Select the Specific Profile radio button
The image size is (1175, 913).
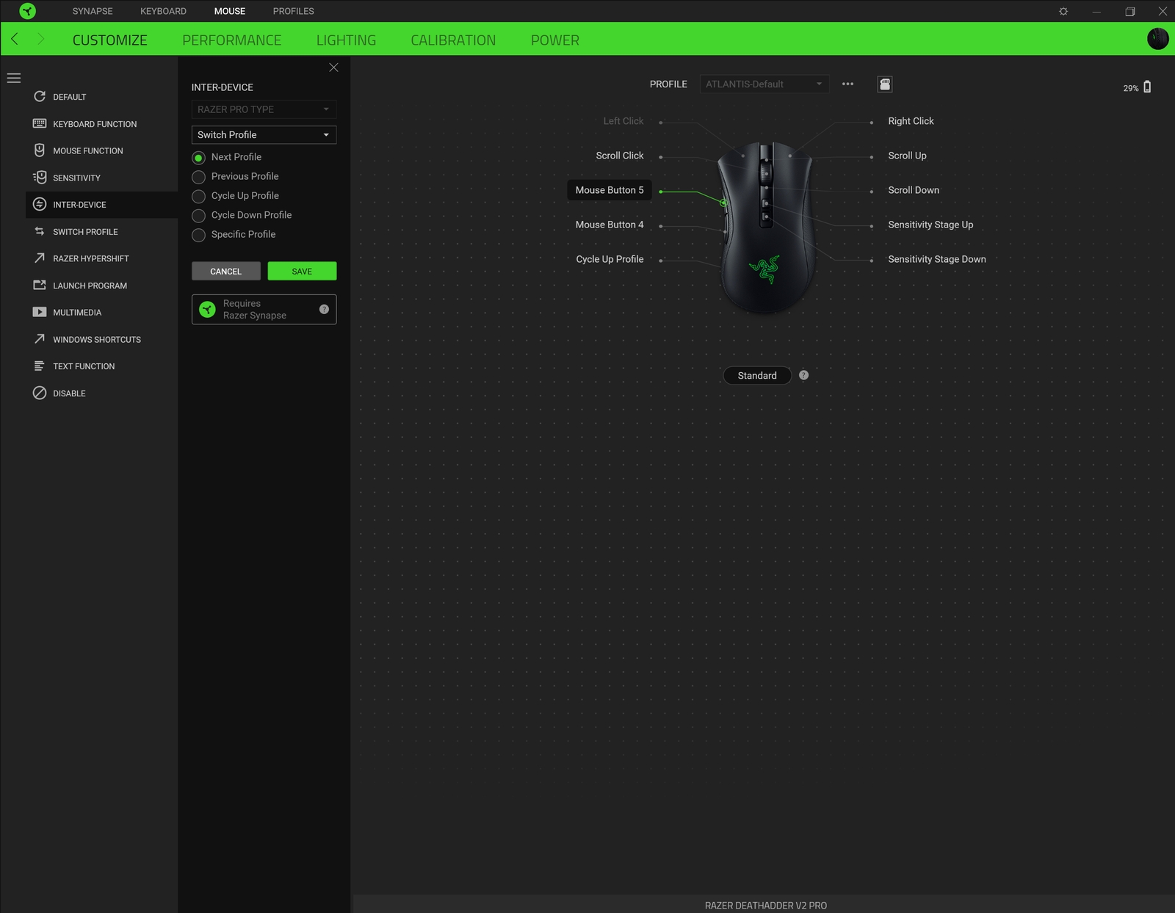click(x=198, y=235)
